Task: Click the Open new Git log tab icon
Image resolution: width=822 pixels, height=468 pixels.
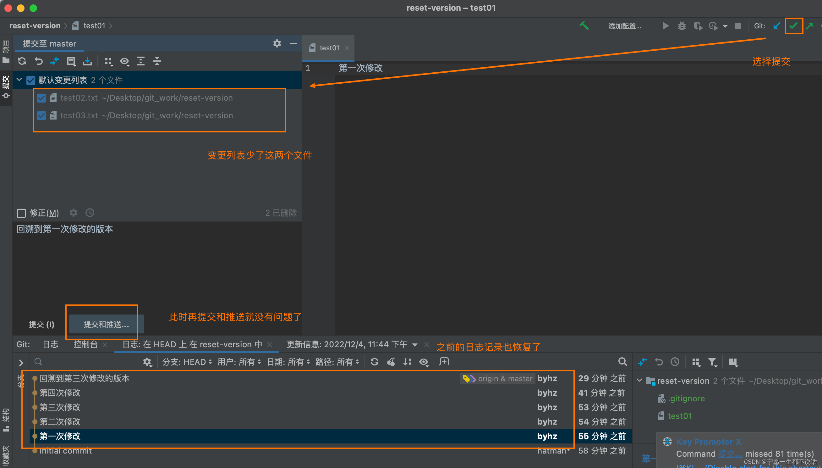Action: pyautogui.click(x=444, y=362)
